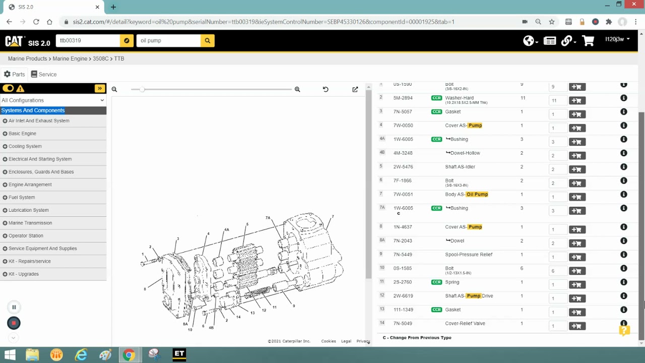
Task: Stop recording with the red overlay button
Action: 14,323
